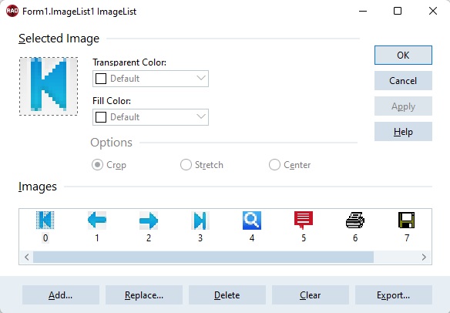Click the Replace... button
Screen dimensions: 450x313
pyautogui.click(x=144, y=295)
